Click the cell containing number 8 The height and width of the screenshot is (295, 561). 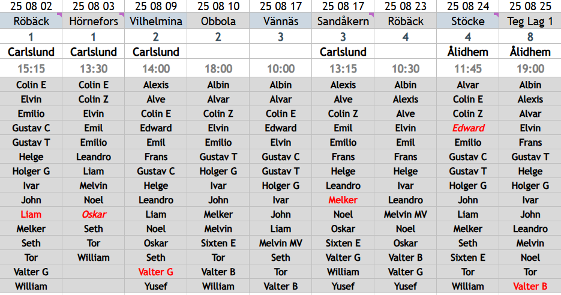pyautogui.click(x=530, y=37)
